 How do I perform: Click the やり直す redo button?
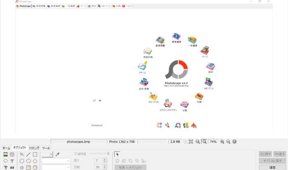(x=279, y=154)
